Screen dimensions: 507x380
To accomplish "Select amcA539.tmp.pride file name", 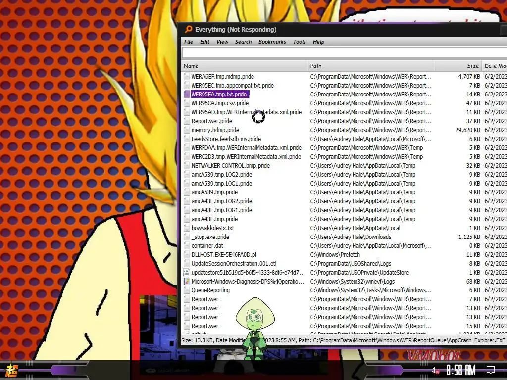I will (214, 192).
